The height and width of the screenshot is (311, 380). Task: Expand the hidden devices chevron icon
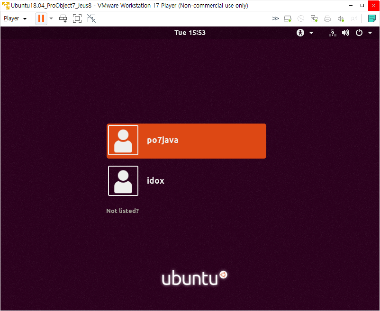coord(276,18)
